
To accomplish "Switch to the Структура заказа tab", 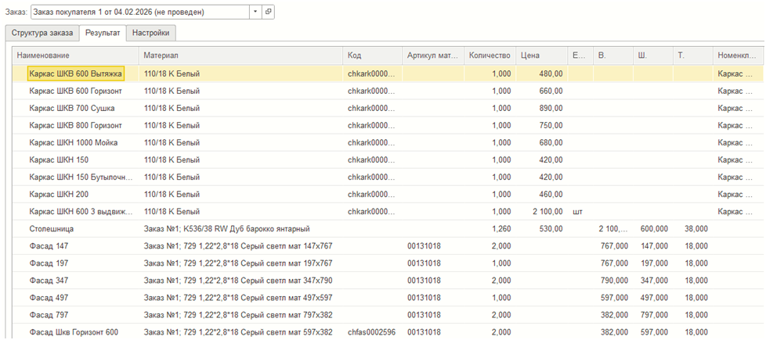I will [x=42, y=33].
